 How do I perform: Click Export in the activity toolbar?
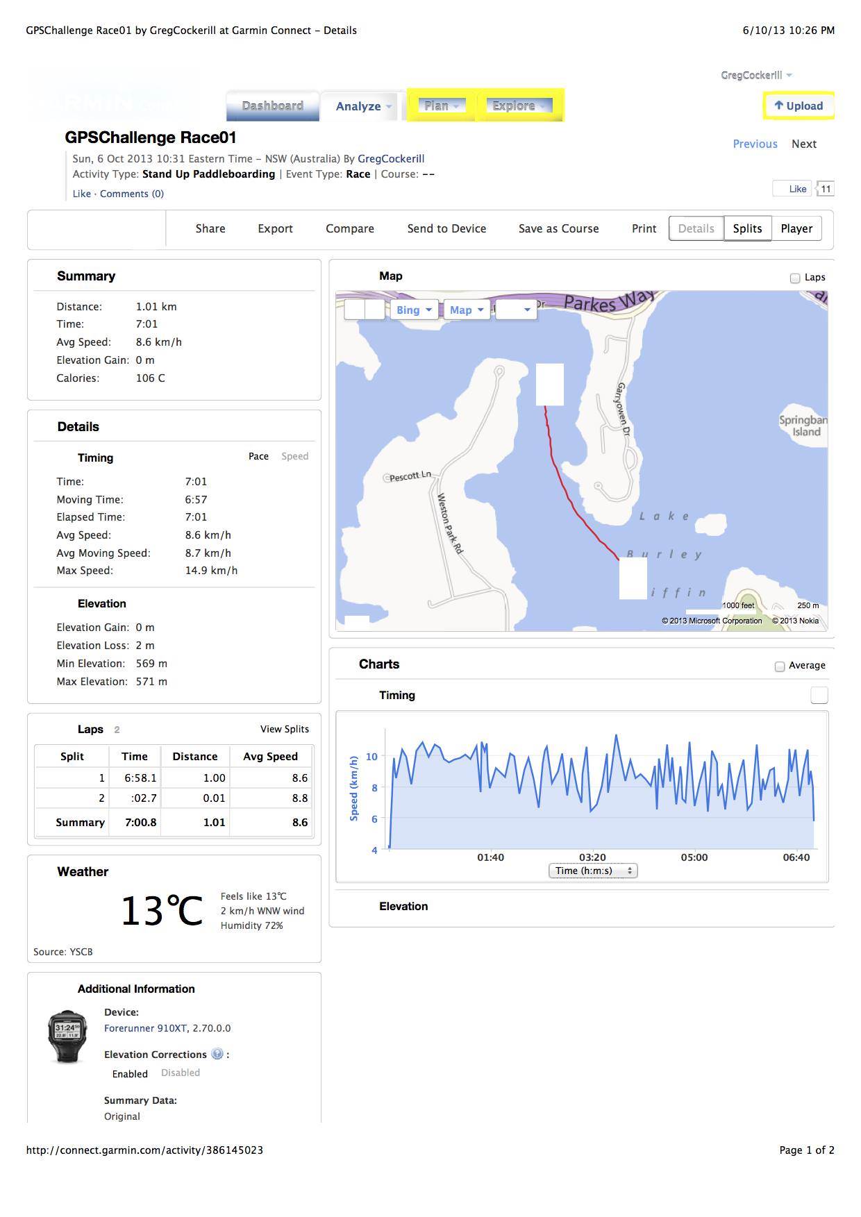[275, 228]
